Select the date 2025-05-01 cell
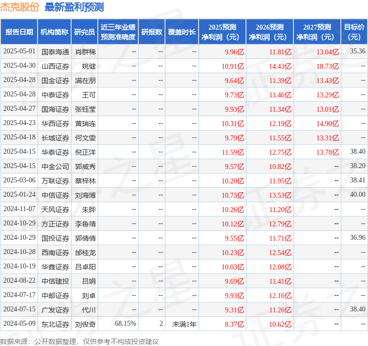The width and height of the screenshot is (368, 346). click(x=19, y=51)
